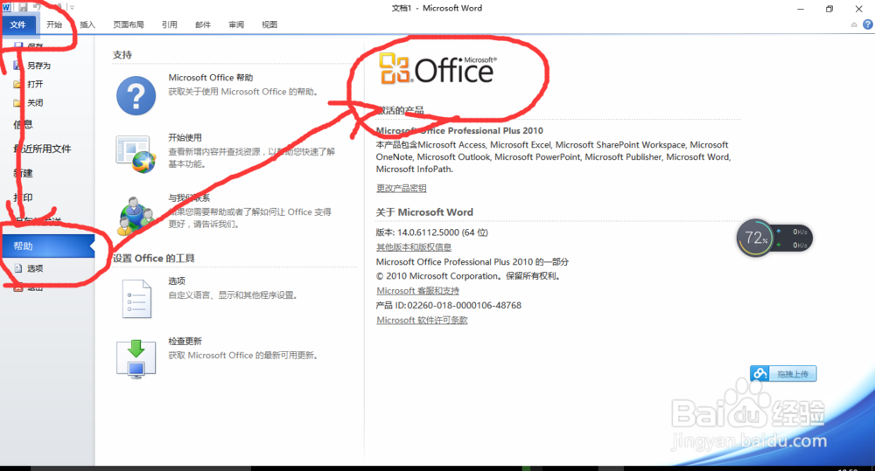Image resolution: width=875 pixels, height=471 pixels.
Task: Click the 检查更新 title text
Action: point(185,341)
